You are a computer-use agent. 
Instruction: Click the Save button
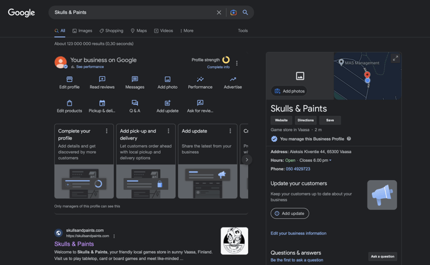(330, 120)
